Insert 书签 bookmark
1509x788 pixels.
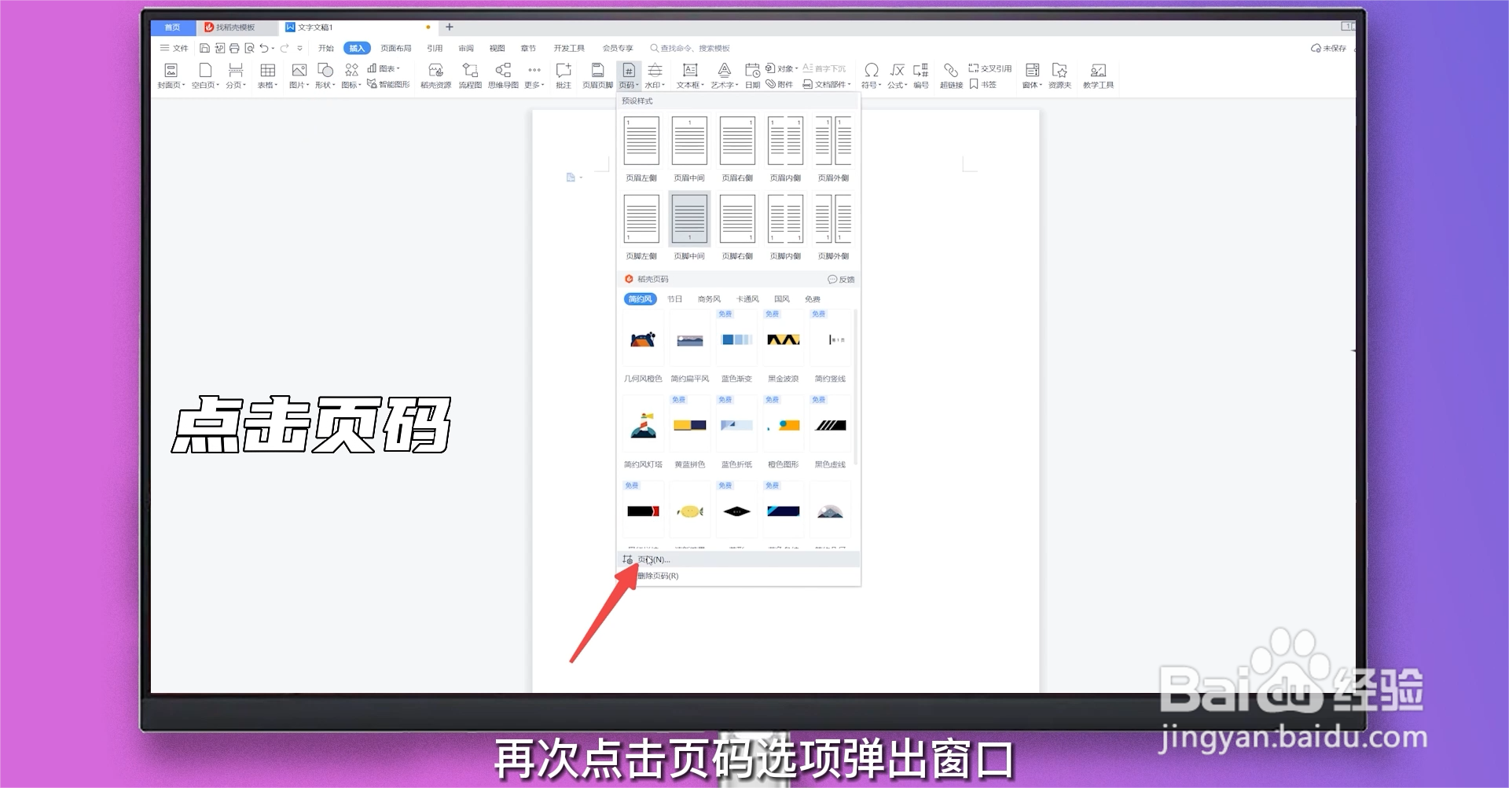tap(983, 84)
